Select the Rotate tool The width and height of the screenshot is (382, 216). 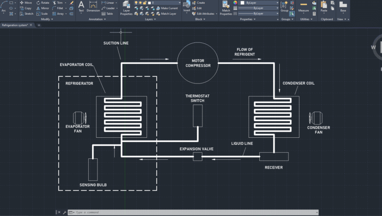coord(42,3)
